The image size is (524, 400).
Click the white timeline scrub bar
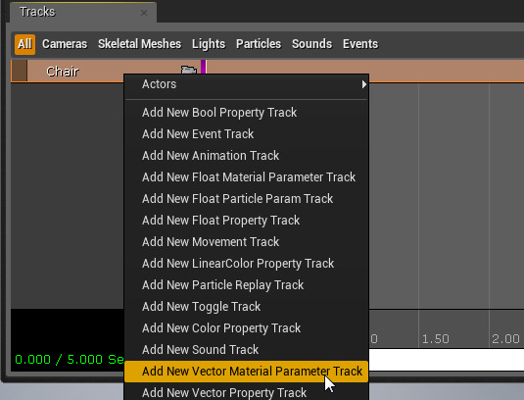447,360
